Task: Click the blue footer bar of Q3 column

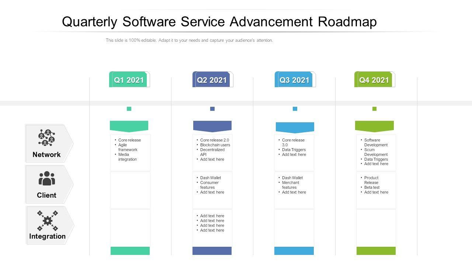Action: [294, 251]
